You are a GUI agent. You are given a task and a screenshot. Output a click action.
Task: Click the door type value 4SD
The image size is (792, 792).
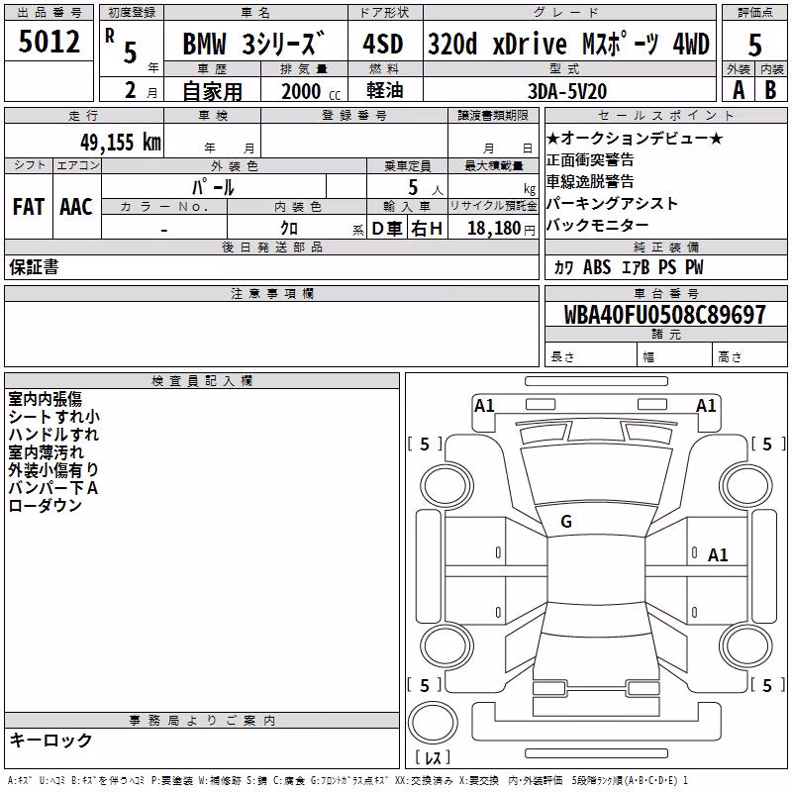tap(383, 44)
